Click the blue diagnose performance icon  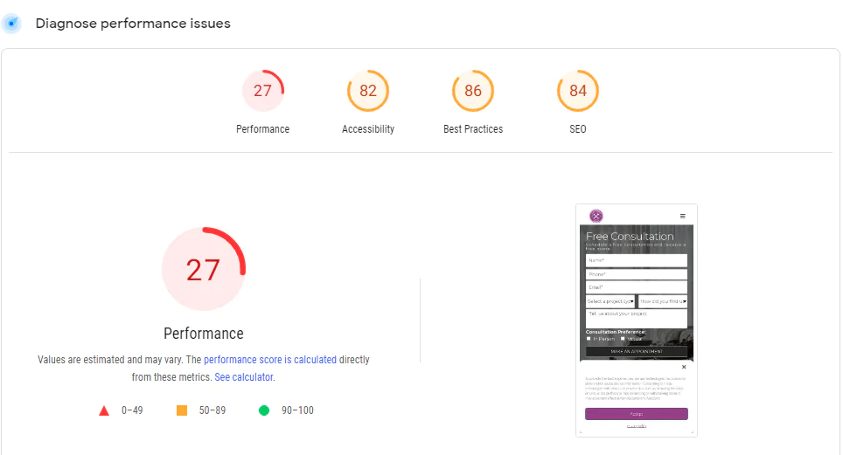click(x=11, y=24)
